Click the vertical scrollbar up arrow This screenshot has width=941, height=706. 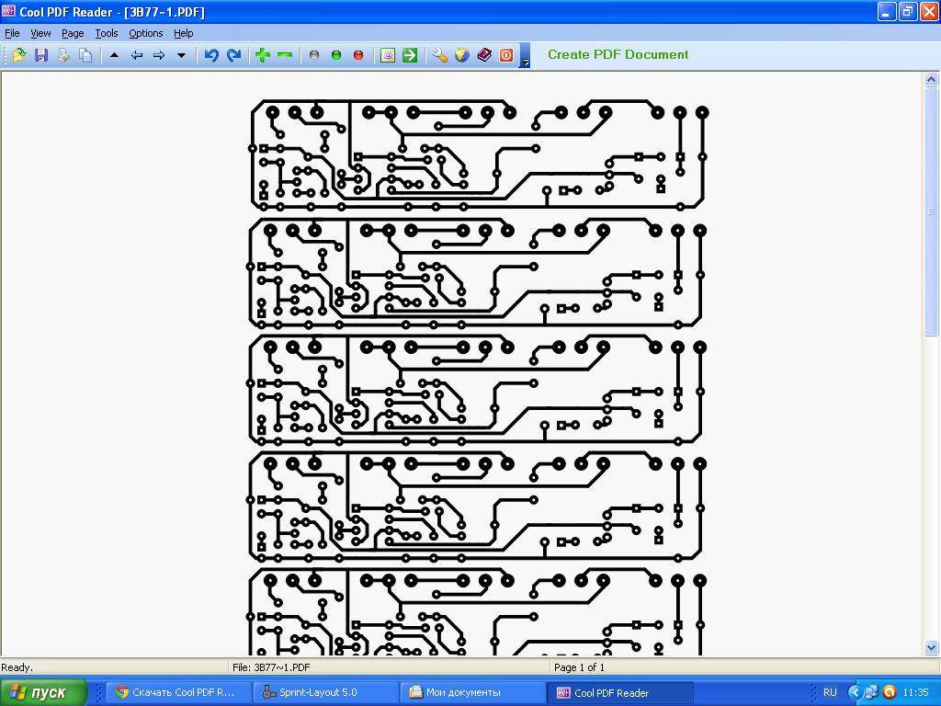932,79
